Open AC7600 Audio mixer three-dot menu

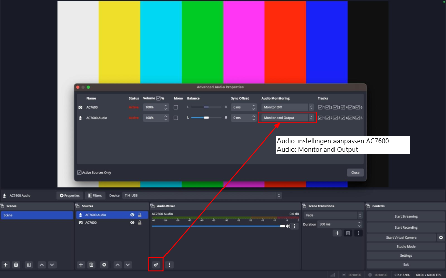point(295,226)
